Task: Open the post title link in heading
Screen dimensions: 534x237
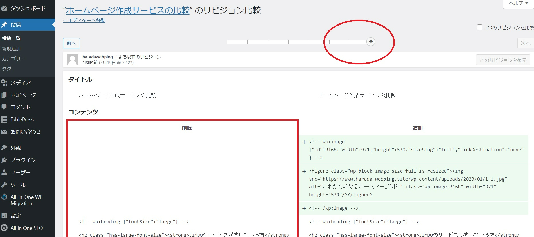Action: point(128,11)
